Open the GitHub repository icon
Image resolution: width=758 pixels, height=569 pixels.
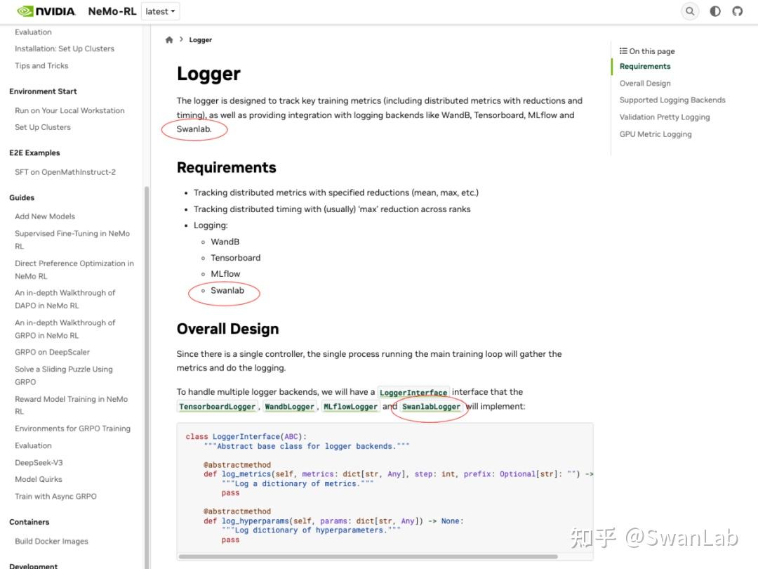tap(737, 11)
